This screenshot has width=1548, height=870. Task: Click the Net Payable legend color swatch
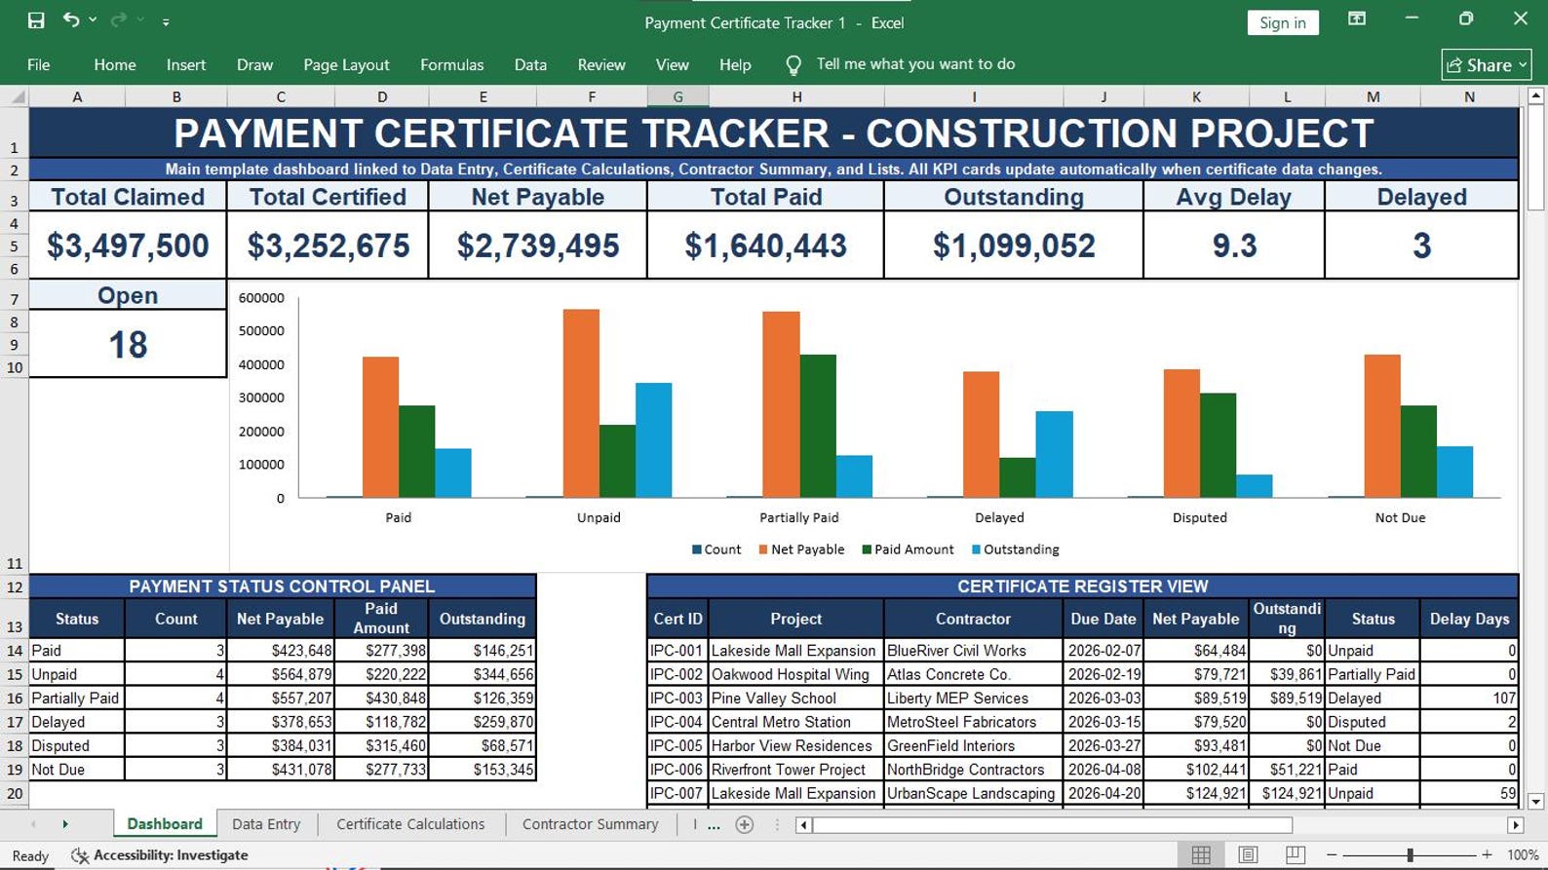[764, 549]
